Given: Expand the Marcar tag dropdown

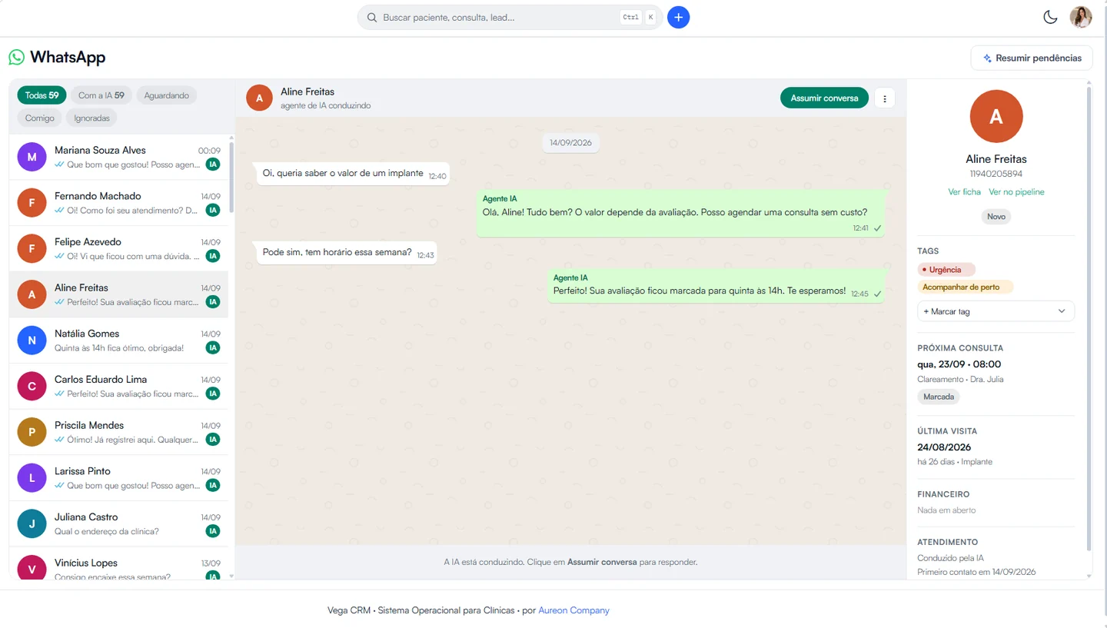Looking at the screenshot, I should pos(996,311).
